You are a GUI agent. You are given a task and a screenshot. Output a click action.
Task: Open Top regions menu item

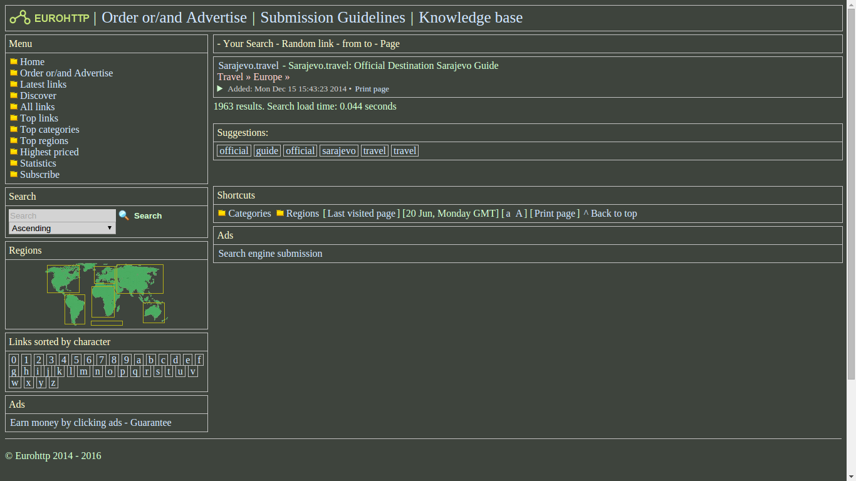[x=44, y=140]
